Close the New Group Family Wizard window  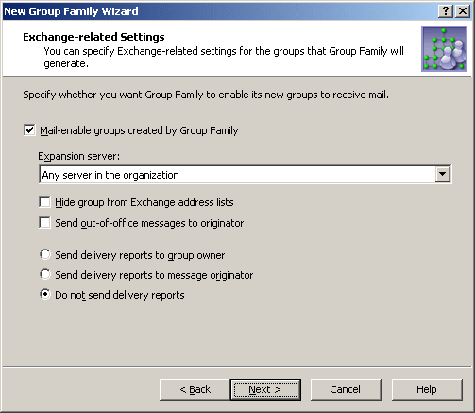click(463, 11)
